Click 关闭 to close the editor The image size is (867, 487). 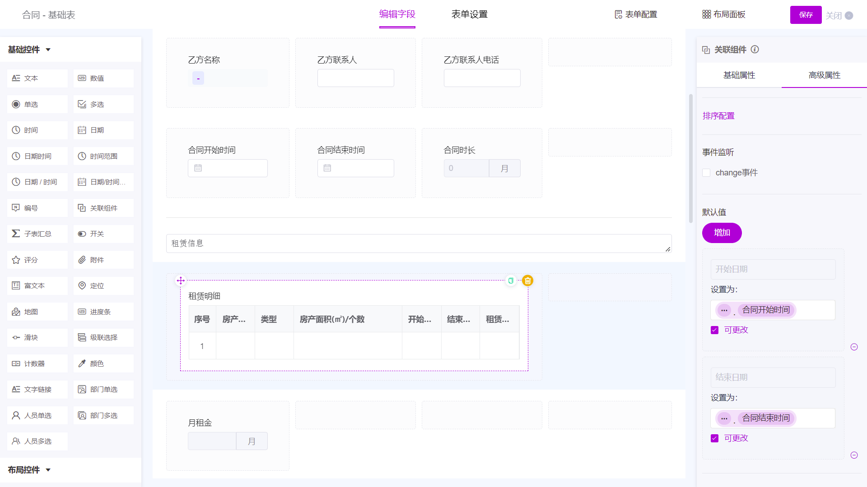[839, 15]
